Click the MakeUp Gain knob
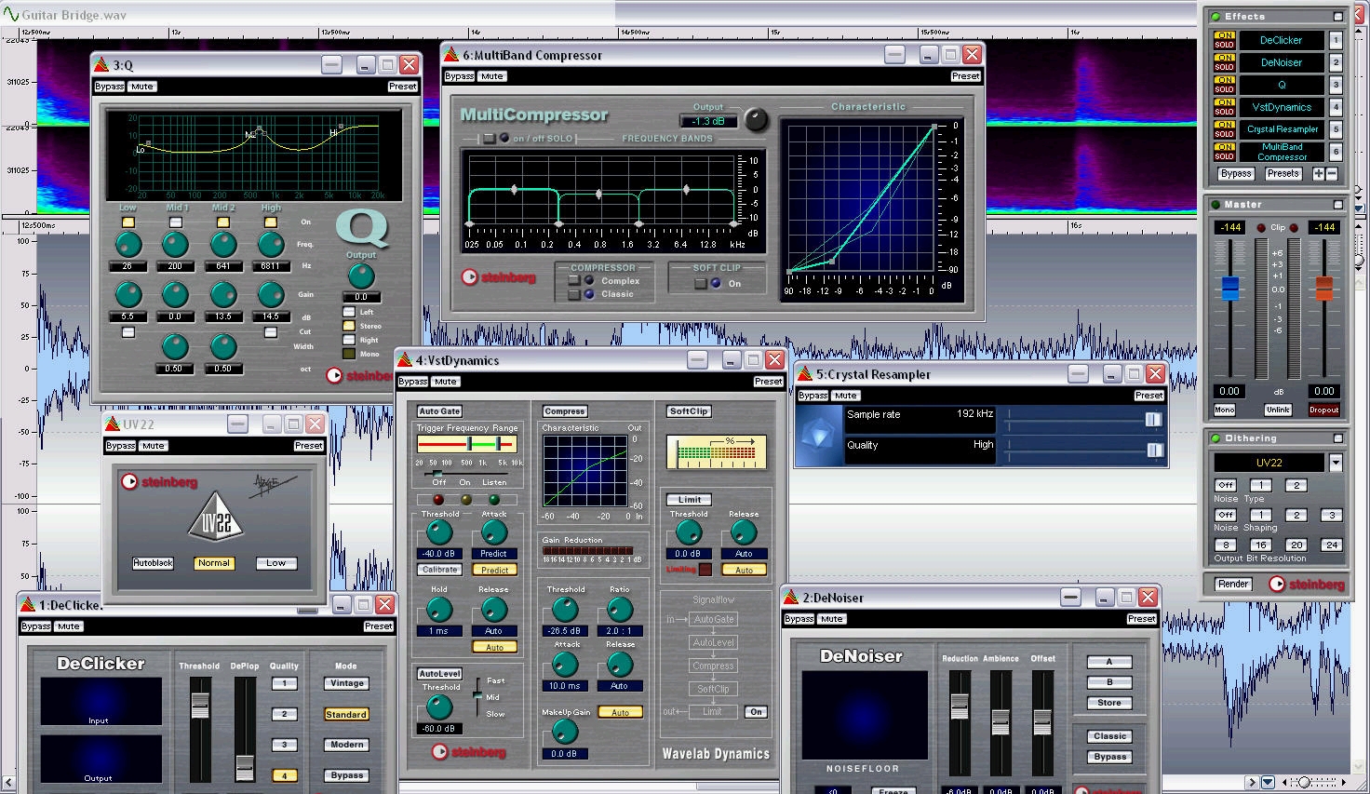 564,732
